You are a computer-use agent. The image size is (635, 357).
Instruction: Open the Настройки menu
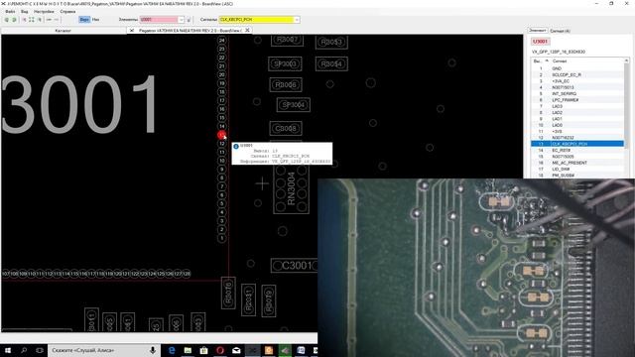point(44,11)
